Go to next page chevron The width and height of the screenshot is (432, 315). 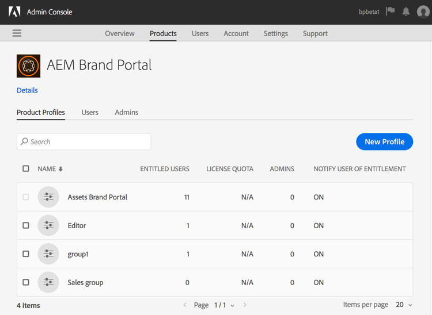click(x=245, y=305)
